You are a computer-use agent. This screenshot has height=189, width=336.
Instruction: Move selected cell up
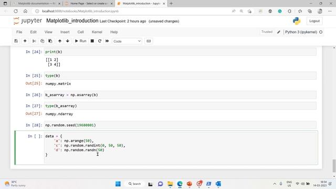pos(60,41)
